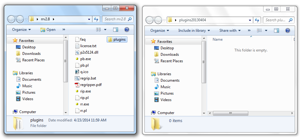The height and width of the screenshot is (139, 301).
Task: Go forward in the rrv2.8 window
Action: (20, 19)
